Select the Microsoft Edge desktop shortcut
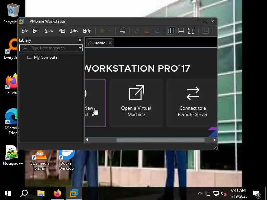Image resolution: width=267 pixels, height=200 pixels. pyautogui.click(x=12, y=122)
